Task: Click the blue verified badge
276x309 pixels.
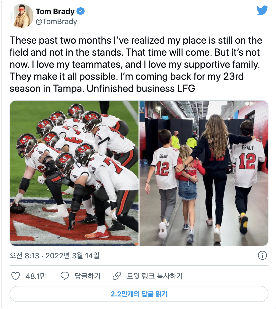Action: [81, 11]
